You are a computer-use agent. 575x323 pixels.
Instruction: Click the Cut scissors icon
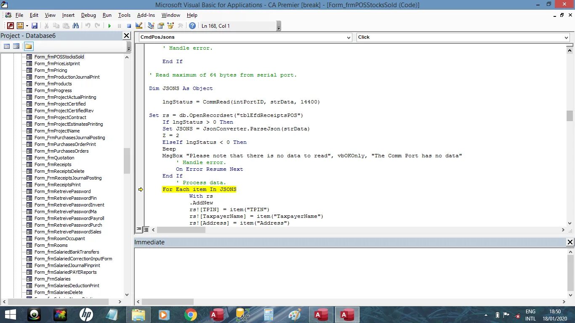click(46, 26)
